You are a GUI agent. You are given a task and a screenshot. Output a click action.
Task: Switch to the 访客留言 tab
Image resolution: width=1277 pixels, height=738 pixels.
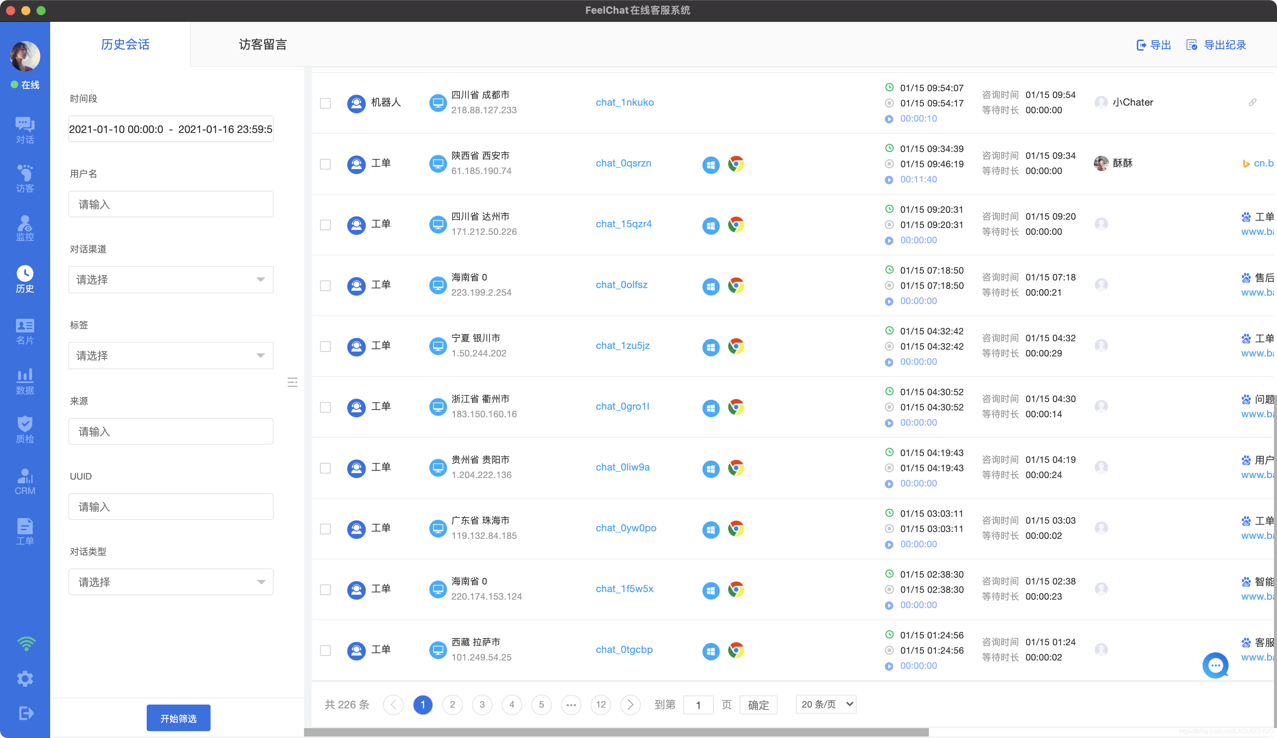(263, 44)
